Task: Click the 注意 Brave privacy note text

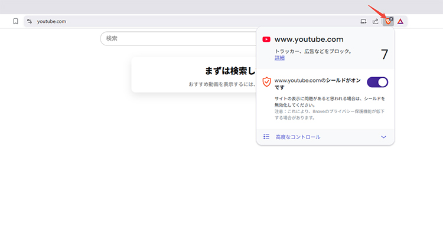Action: click(x=330, y=114)
